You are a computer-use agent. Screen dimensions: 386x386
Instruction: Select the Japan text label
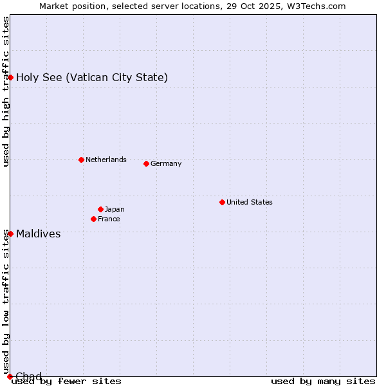(x=115, y=209)
